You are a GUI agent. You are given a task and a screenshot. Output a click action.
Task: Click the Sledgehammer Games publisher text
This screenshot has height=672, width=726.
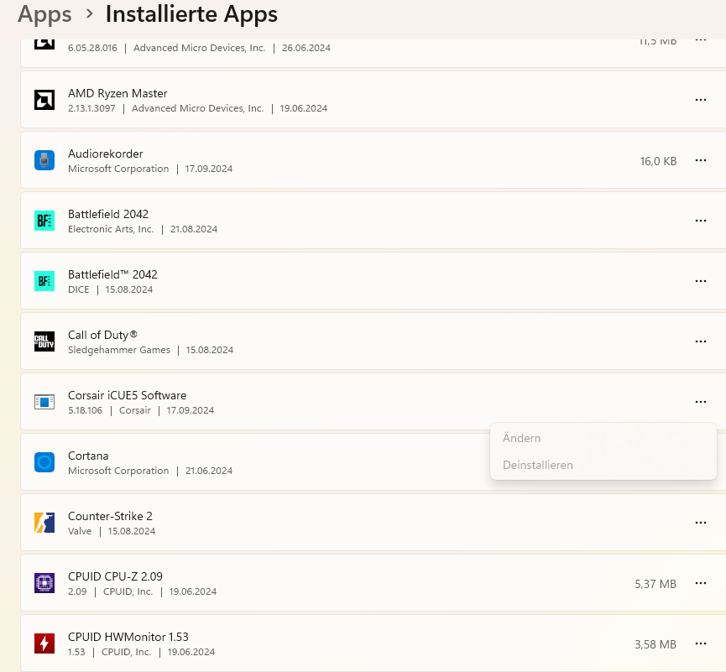pos(119,350)
